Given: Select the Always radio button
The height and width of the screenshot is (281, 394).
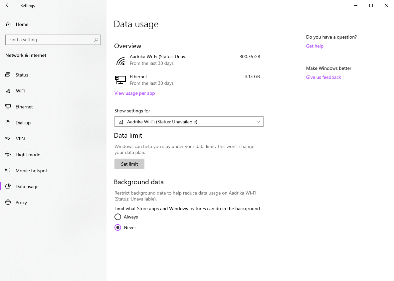Looking at the screenshot, I should point(118,217).
